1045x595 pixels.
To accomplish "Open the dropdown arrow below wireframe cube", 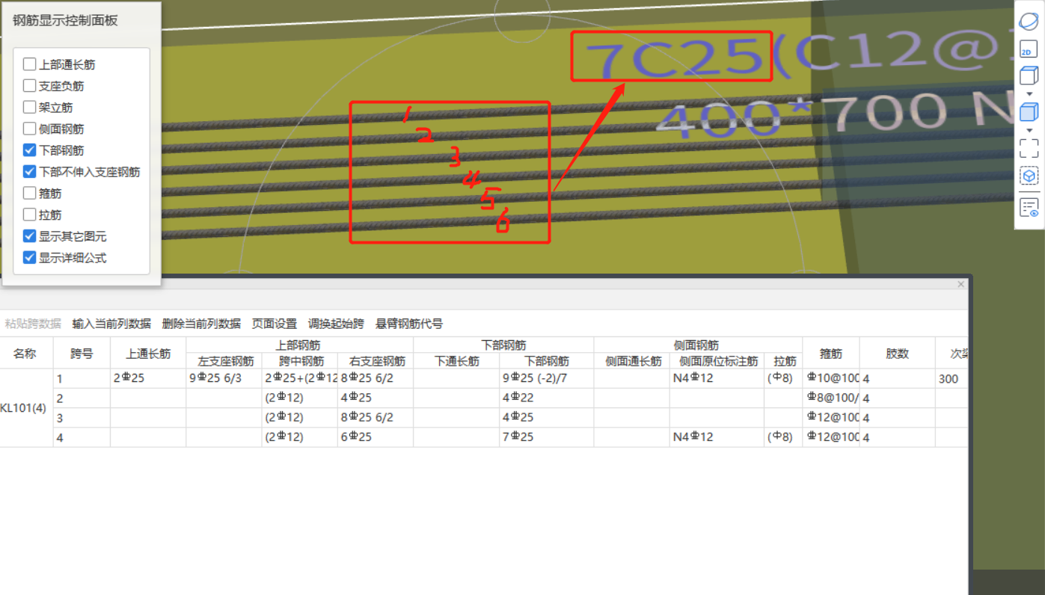I will [1029, 93].
